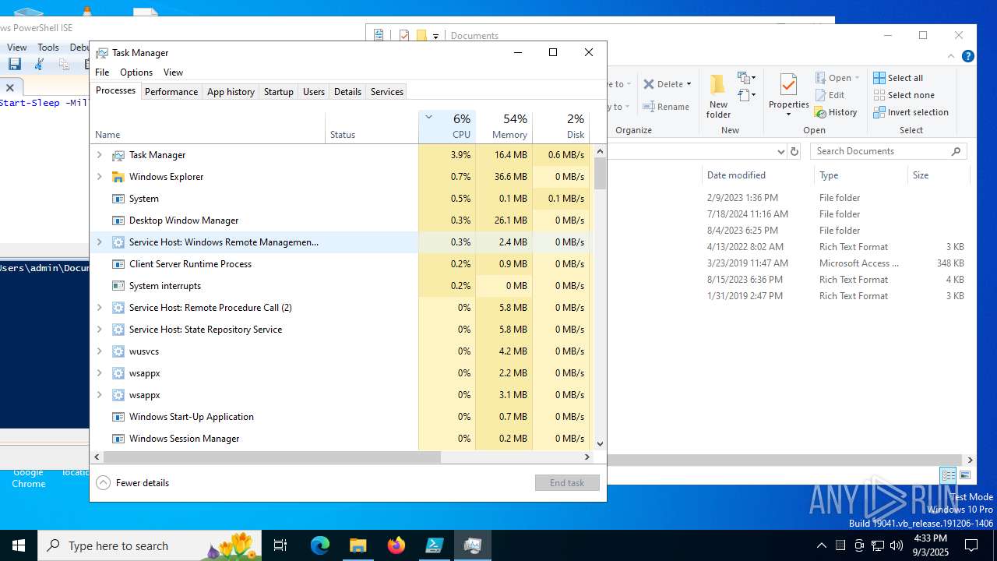The height and width of the screenshot is (561, 997).
Task: Open the Options menu in Task Manager
Action: click(136, 72)
